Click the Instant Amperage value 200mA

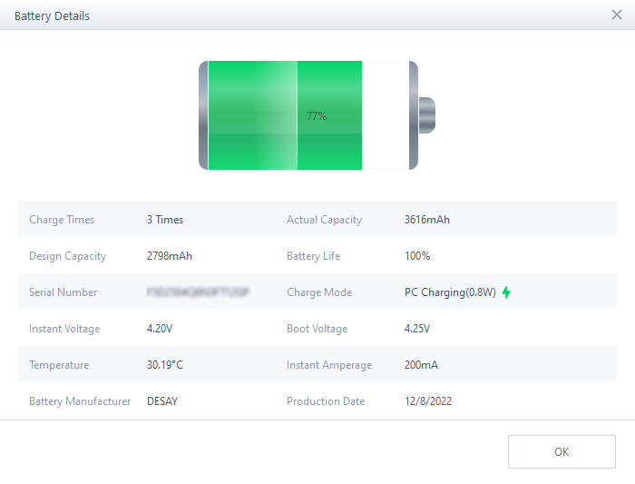click(x=422, y=365)
